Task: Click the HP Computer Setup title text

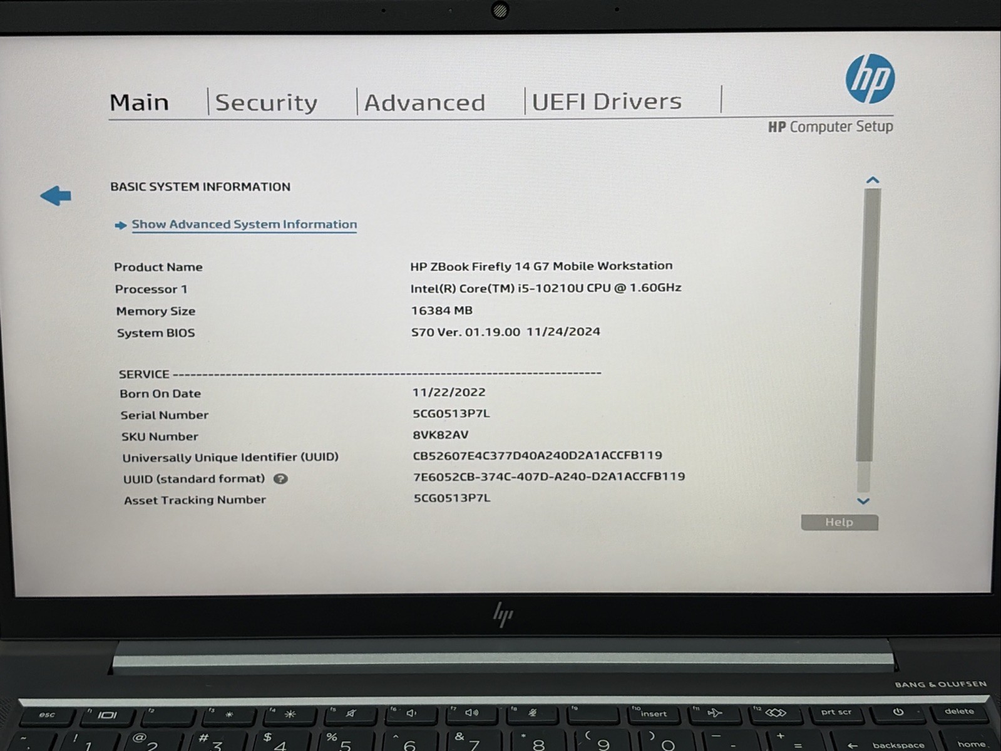Action: (831, 127)
